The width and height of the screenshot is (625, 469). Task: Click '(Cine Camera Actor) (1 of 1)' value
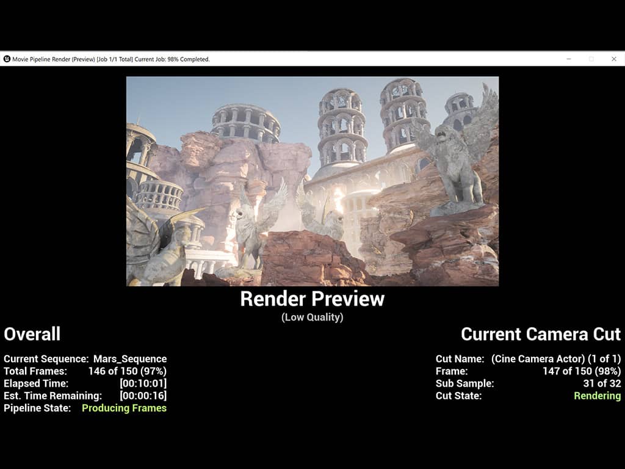tap(556, 359)
